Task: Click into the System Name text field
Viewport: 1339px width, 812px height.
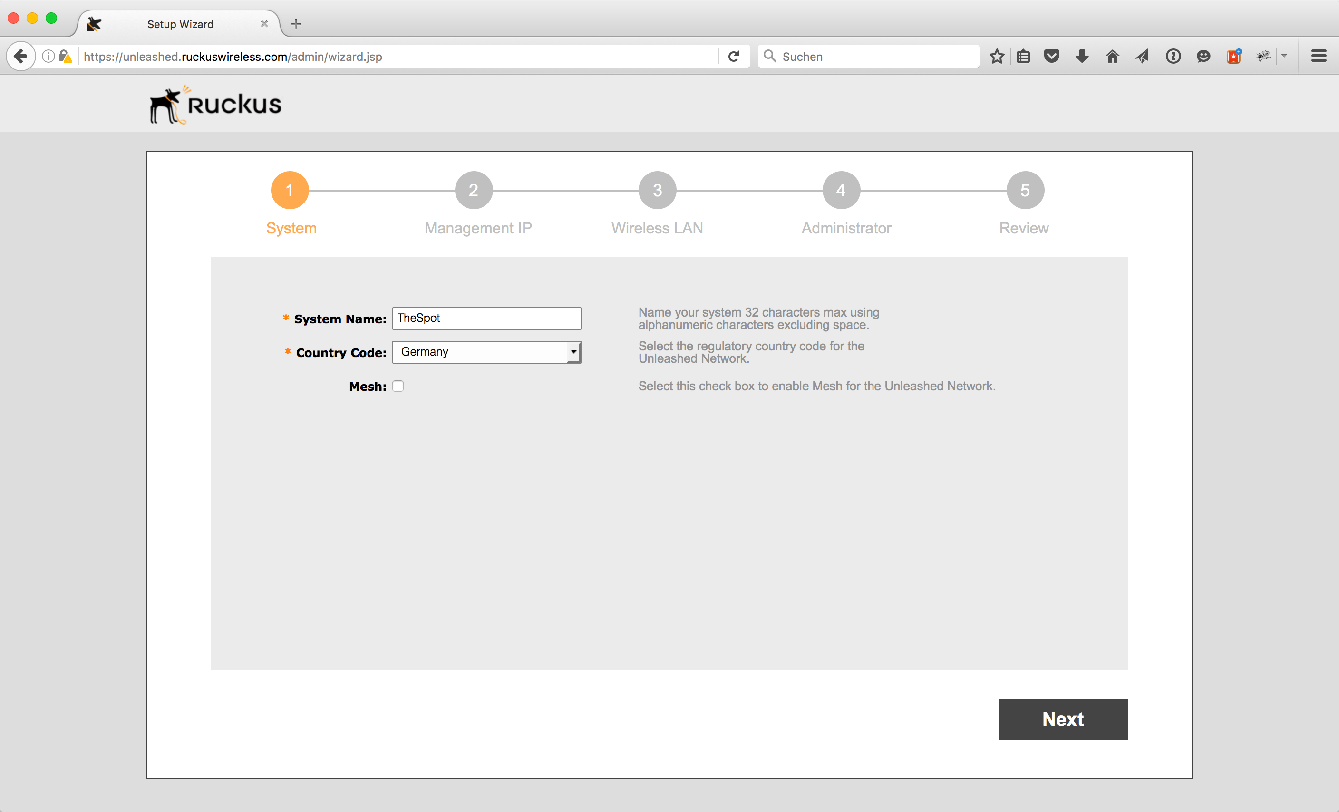Action: [x=486, y=318]
